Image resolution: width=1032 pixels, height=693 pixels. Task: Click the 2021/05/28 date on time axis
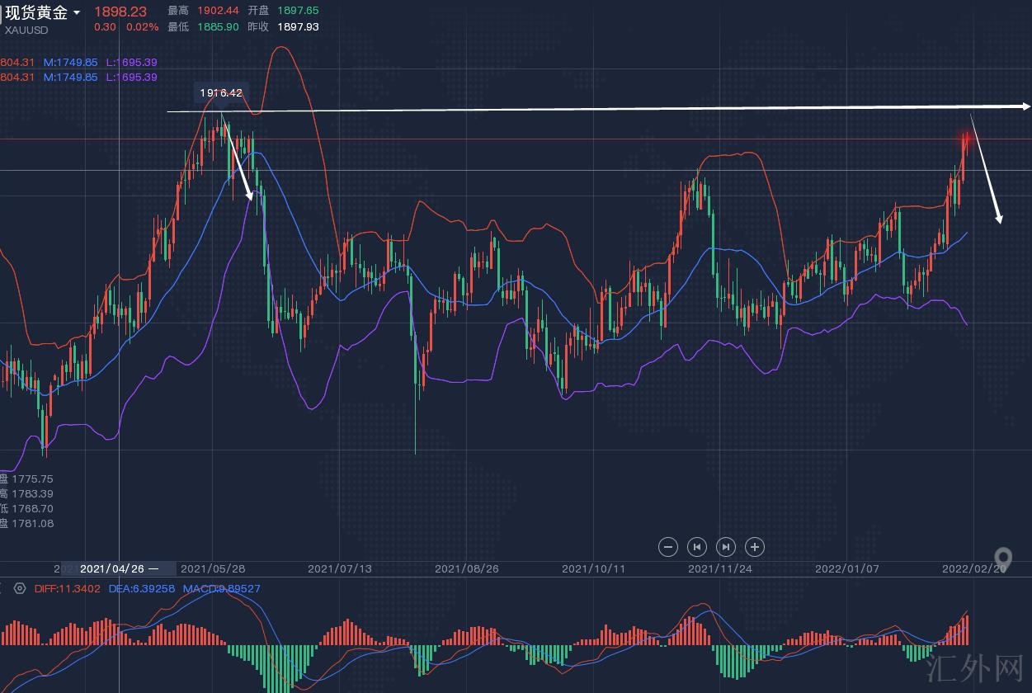[211, 568]
